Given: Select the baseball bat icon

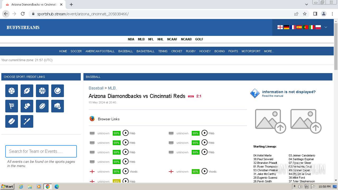Looking at the screenshot, I should (x=27, y=121).
